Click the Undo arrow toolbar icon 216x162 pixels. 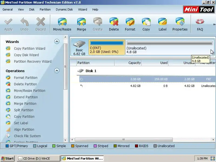[24, 22]
